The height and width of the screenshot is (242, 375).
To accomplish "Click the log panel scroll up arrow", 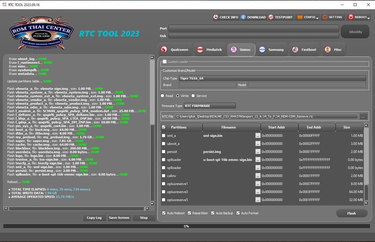I will [x=152, y=57].
